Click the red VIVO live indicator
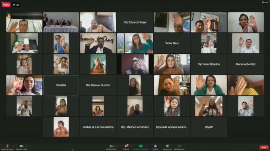Image resolution: width=270 pixels, height=151 pixels. (x=6, y=5)
